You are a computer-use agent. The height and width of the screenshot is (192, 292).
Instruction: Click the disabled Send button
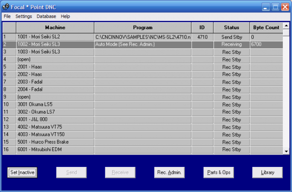coord(72,172)
